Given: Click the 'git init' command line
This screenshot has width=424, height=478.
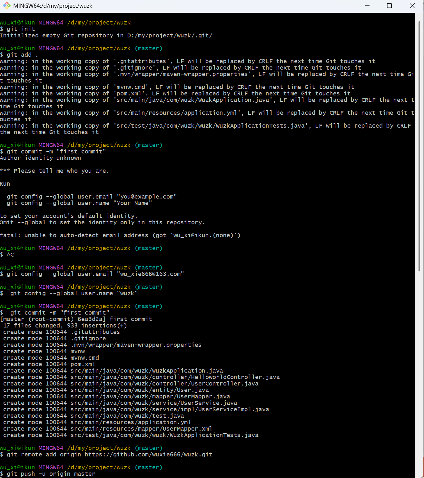Looking at the screenshot, I should coord(17,29).
